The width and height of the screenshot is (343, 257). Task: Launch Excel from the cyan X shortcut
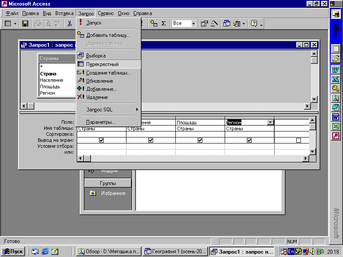(x=336, y=79)
